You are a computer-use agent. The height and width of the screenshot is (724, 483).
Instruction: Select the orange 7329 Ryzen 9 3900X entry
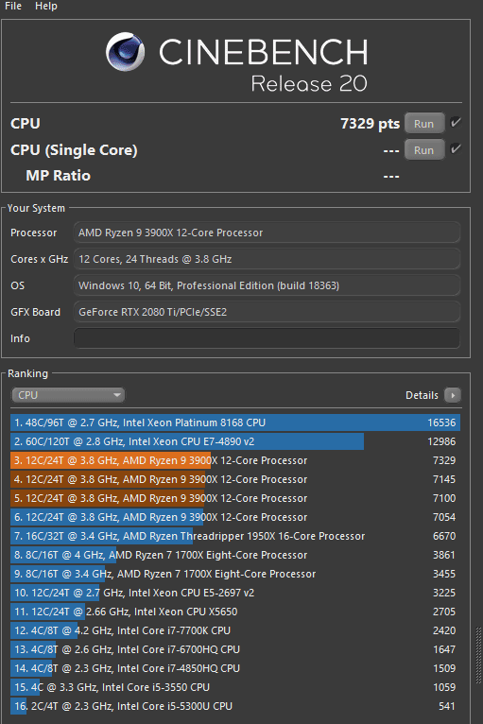[x=235, y=460]
